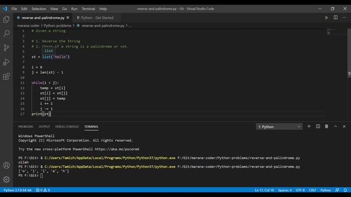Click marana-coder breadcrumb
Screen dimensions: 351x197
pyautogui.click(x=29, y=26)
